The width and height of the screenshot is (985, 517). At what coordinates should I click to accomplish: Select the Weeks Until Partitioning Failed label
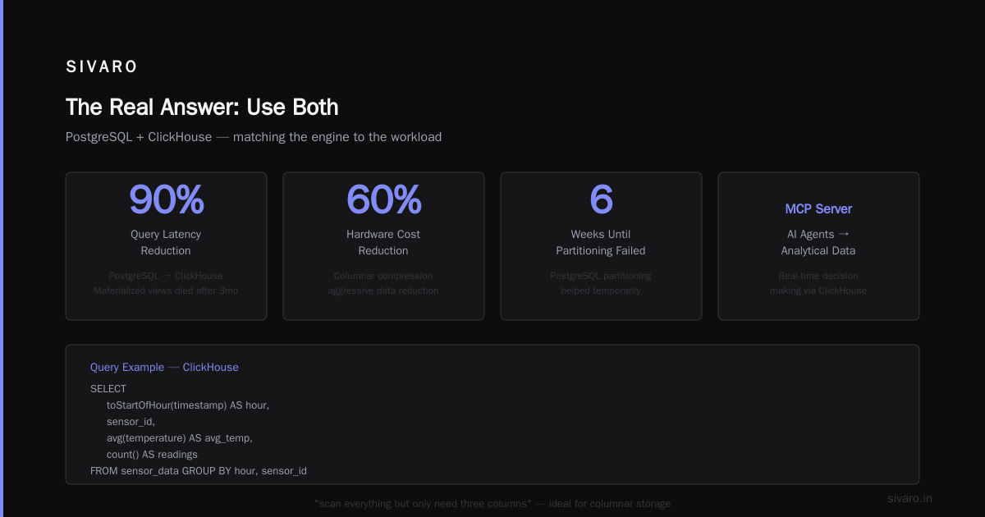coord(601,243)
